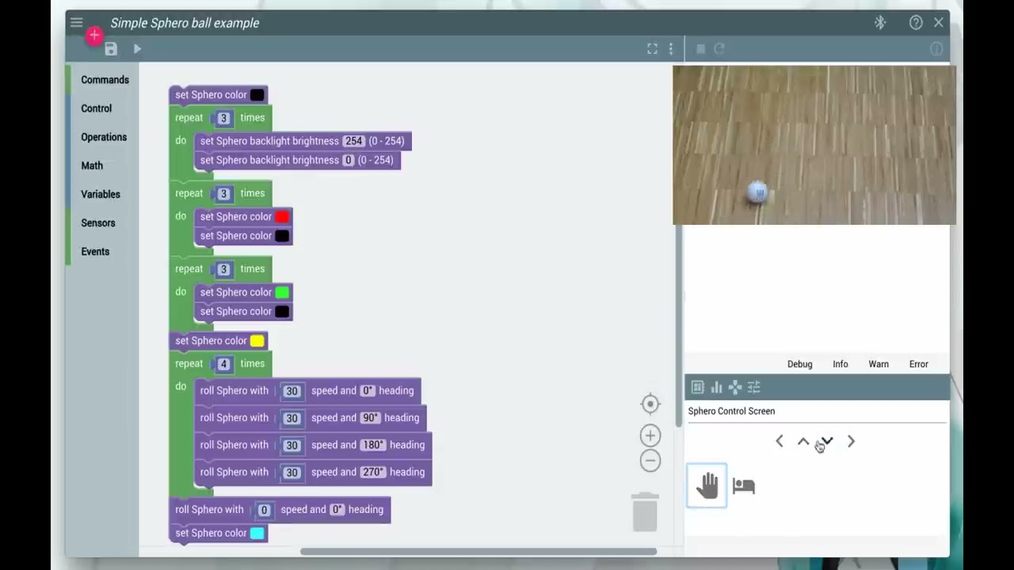The width and height of the screenshot is (1014, 570).
Task: Save the program with the floppy icon
Action: (111, 49)
